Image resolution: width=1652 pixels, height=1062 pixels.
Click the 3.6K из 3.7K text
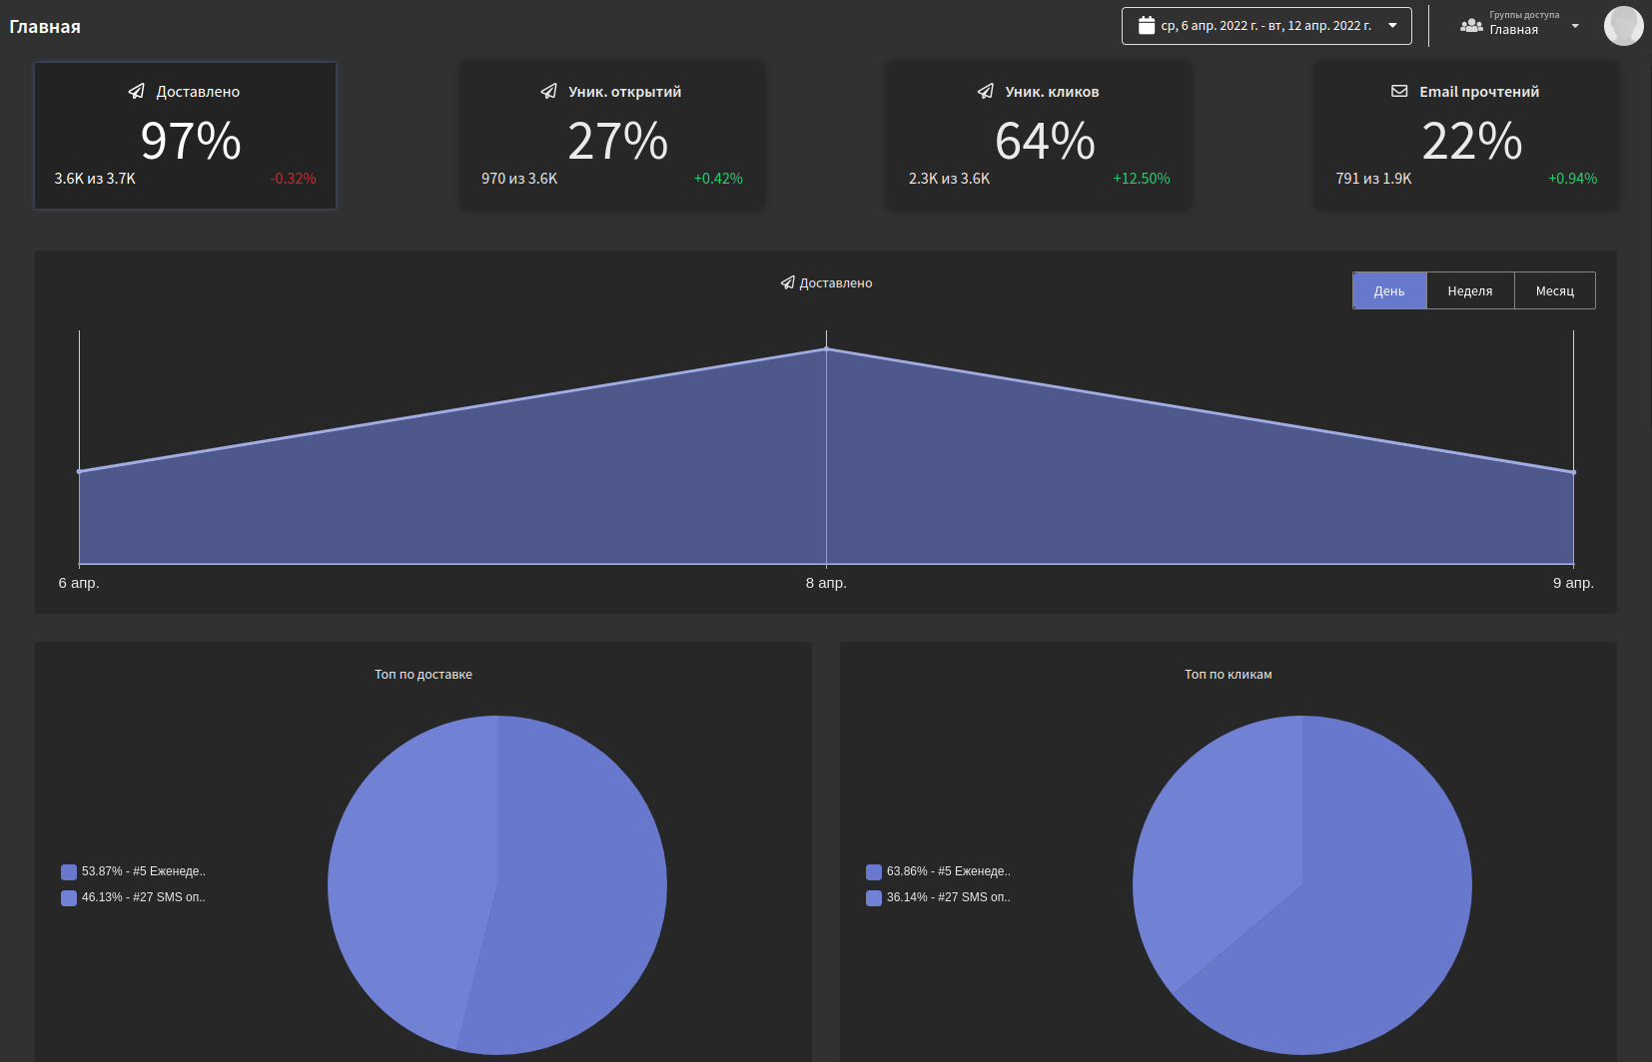coord(95,179)
